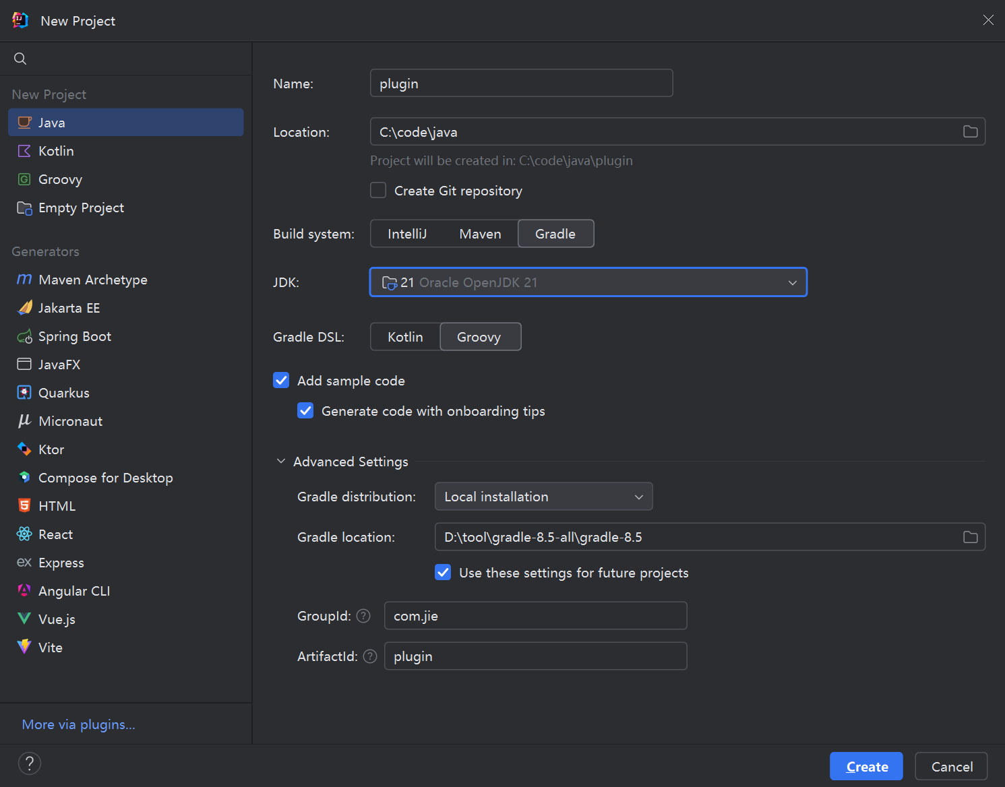
Task: Enable Create Git repository checkbox
Action: 378,191
